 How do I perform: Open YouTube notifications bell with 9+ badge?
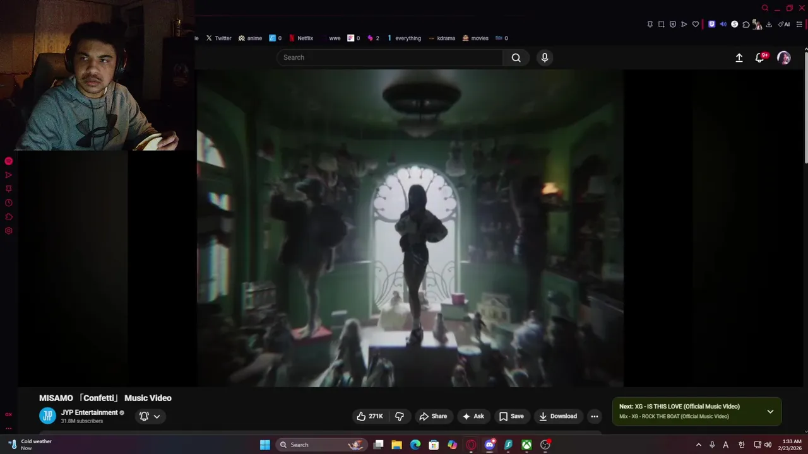(x=761, y=57)
